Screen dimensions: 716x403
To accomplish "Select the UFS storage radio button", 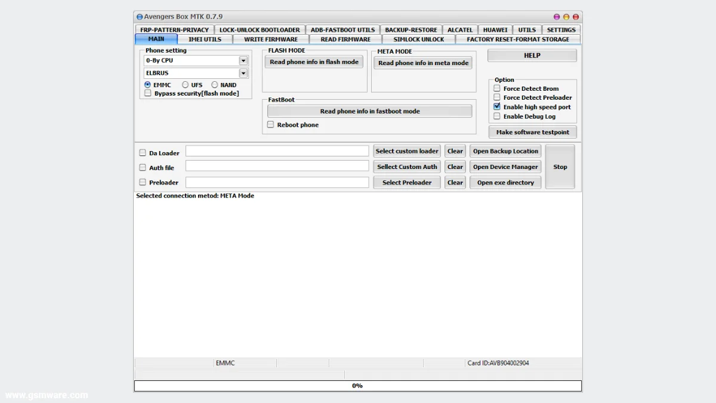I will [185, 85].
